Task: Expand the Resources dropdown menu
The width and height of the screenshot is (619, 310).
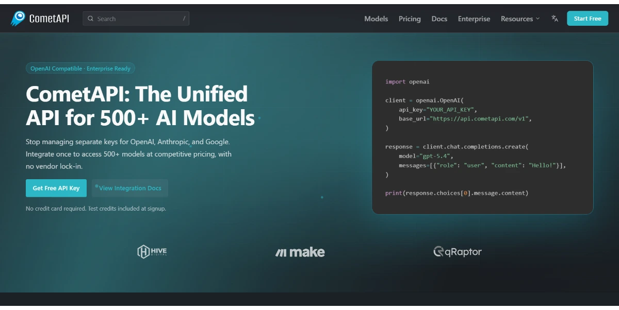Action: pos(520,19)
